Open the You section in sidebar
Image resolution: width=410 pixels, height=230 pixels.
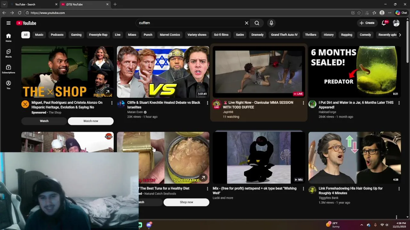click(x=8, y=85)
